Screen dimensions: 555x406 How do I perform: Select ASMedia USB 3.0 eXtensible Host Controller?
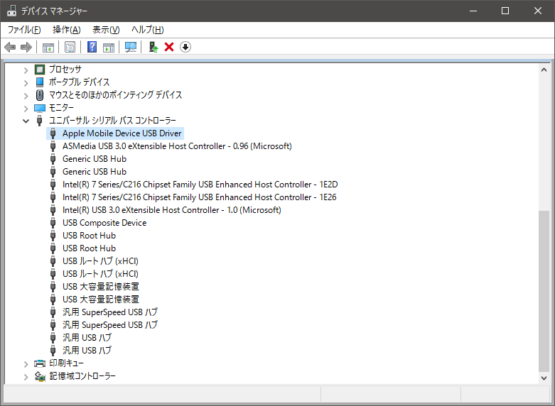[177, 146]
